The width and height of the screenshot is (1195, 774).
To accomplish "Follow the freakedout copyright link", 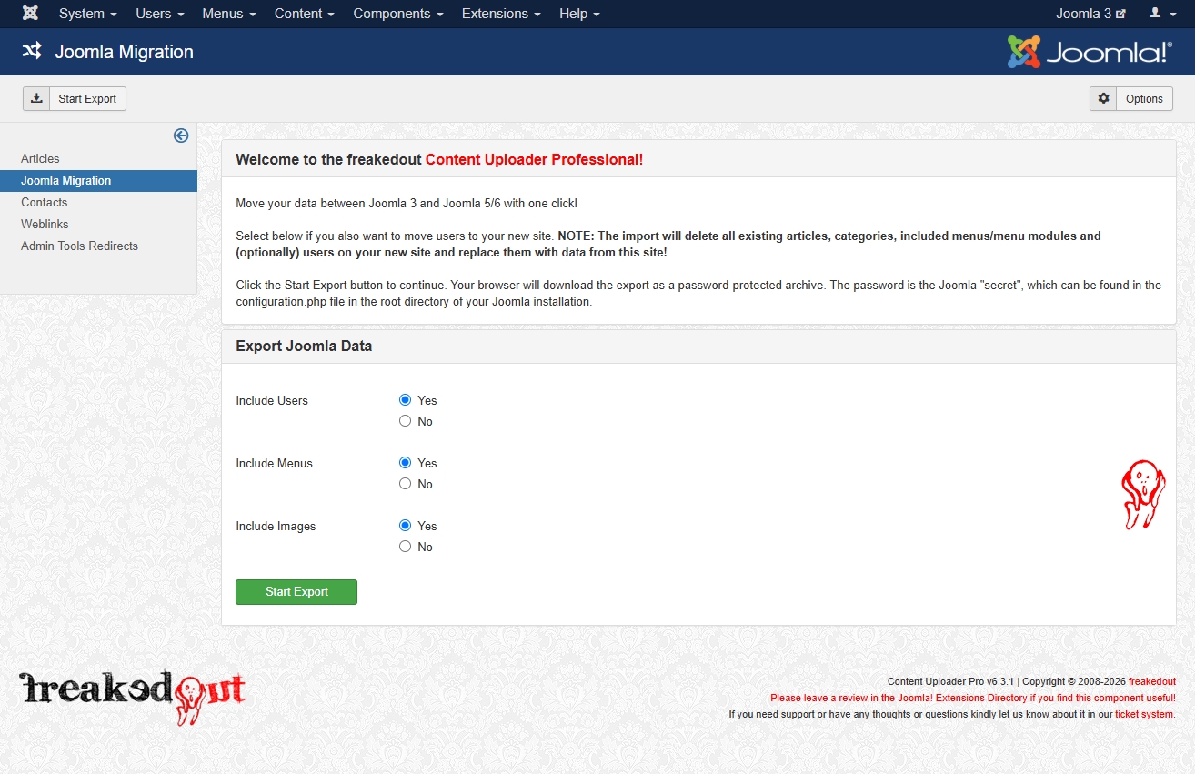I will click(x=1152, y=681).
